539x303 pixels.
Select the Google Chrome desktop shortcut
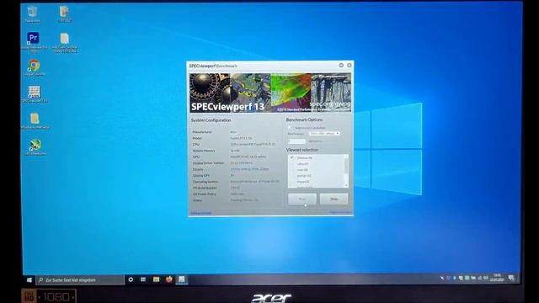(34, 67)
